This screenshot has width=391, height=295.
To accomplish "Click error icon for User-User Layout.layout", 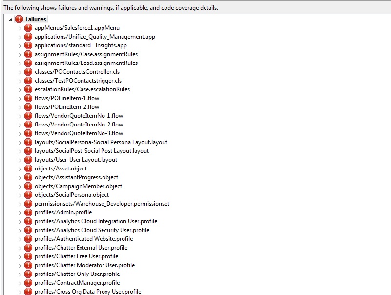I will [28, 160].
